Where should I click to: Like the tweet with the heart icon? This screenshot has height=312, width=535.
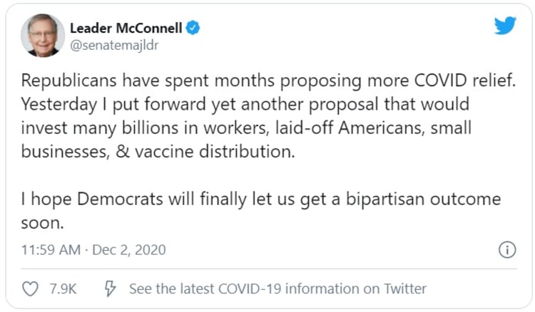(31, 288)
